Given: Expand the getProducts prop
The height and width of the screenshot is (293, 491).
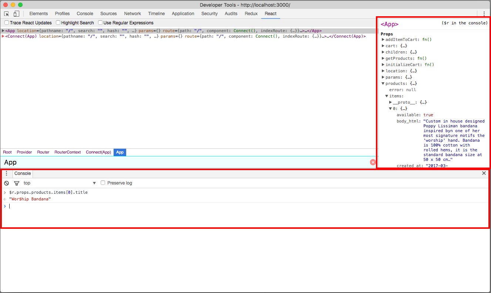Looking at the screenshot, I should (x=383, y=58).
